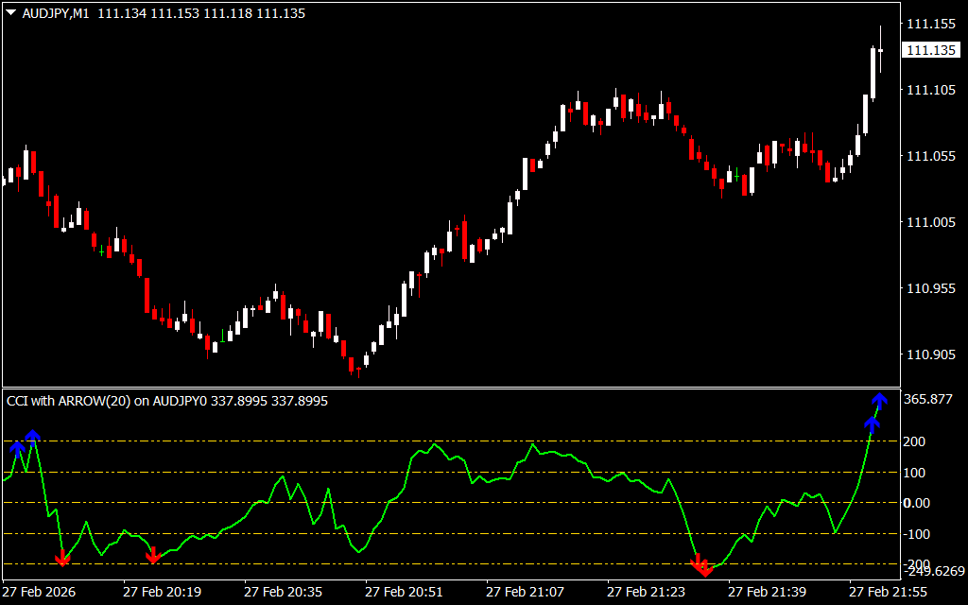968x605 pixels.
Task: Click the 111.155 price scale label
Action: click(x=929, y=25)
